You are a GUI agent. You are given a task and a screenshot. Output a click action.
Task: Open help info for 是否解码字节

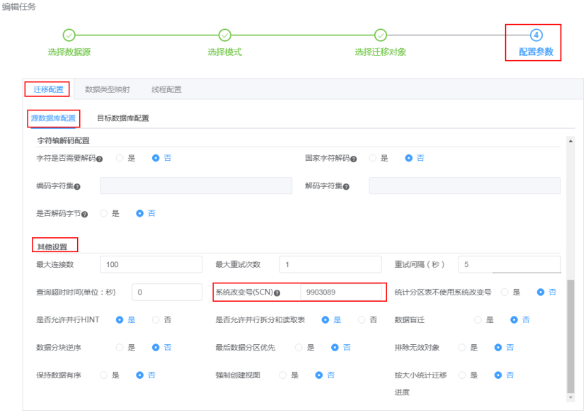(83, 212)
